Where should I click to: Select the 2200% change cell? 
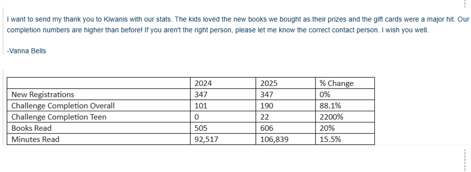[345, 117]
